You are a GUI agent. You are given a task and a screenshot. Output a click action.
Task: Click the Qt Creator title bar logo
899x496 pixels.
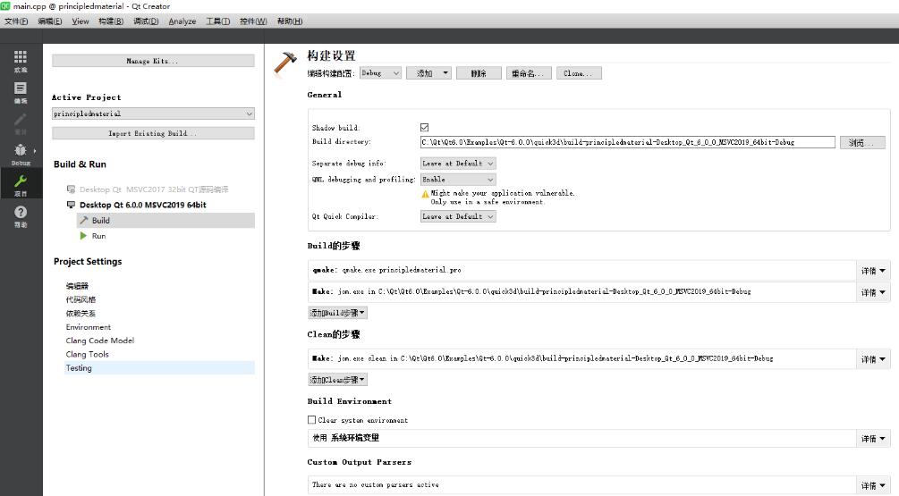point(5,5)
